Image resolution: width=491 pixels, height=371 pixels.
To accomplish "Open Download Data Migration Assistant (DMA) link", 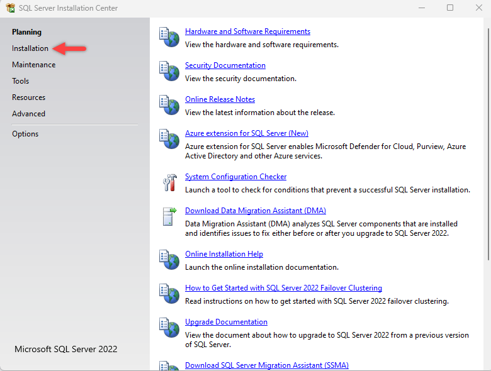I will tap(256, 211).
